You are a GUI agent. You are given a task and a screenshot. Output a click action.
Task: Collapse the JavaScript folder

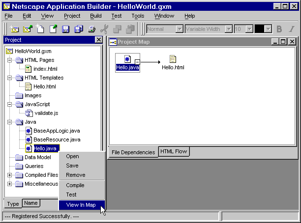click(9, 104)
